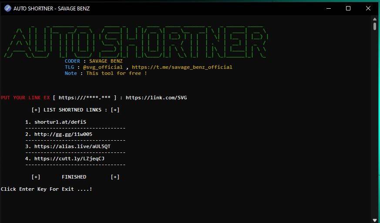Click the scrollbar up arrow
This screenshot has height=223, width=380.
click(x=375, y=19)
